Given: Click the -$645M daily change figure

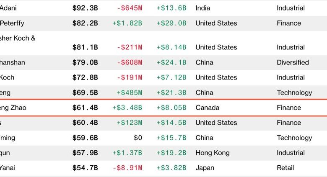Looking at the screenshot, I should [x=130, y=8].
